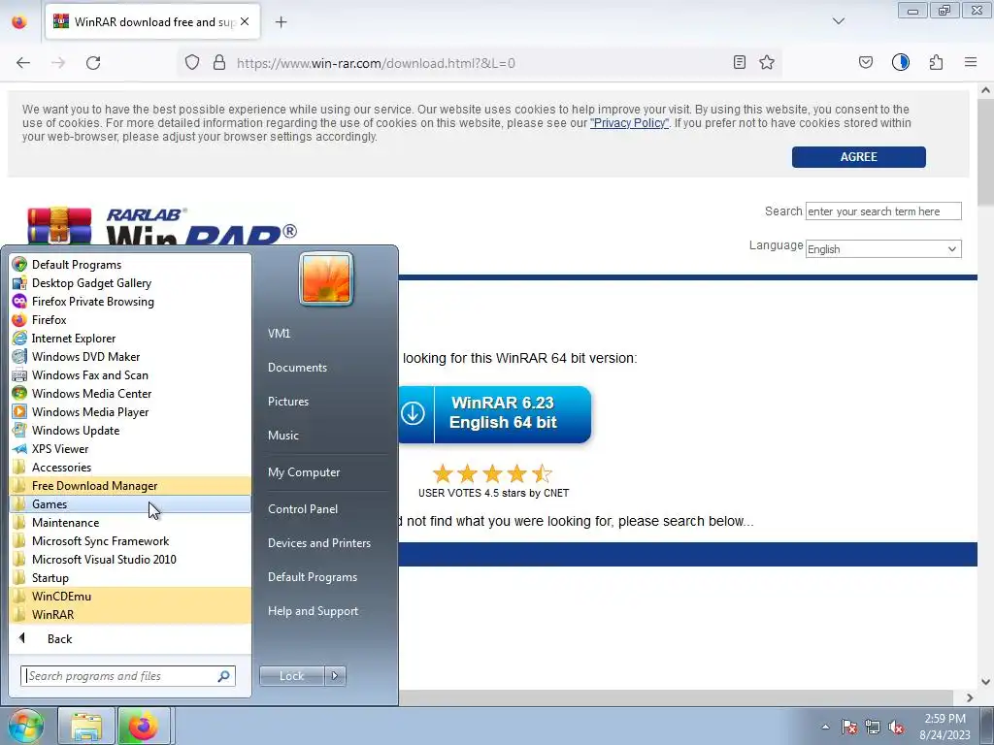Click the Lock button
Screen dimensions: 994x745
pyautogui.click(x=291, y=676)
